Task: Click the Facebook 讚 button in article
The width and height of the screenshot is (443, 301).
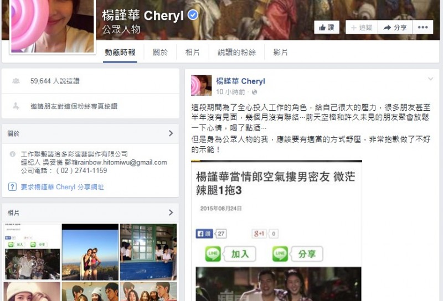Action: pyautogui.click(x=204, y=233)
